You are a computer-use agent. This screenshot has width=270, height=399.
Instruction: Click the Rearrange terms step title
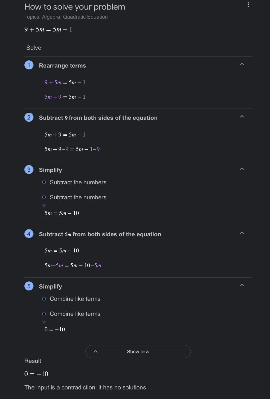click(x=62, y=66)
